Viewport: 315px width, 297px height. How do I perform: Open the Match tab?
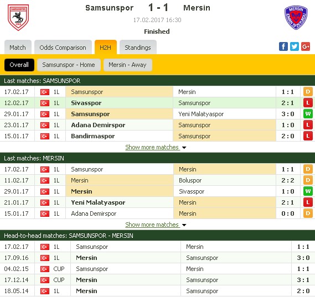18,48
